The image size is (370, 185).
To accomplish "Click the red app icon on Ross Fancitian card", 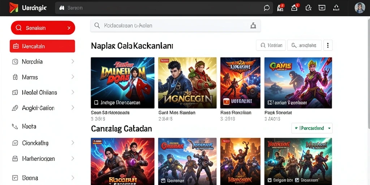I will (226, 102).
